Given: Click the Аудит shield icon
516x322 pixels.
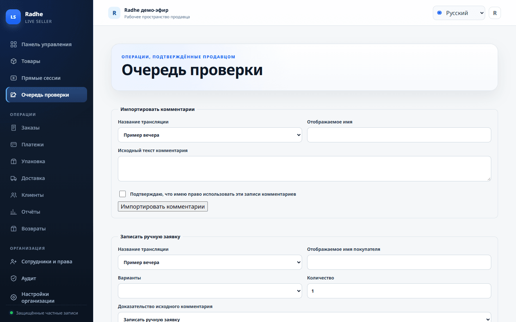Looking at the screenshot, I should coord(14,278).
